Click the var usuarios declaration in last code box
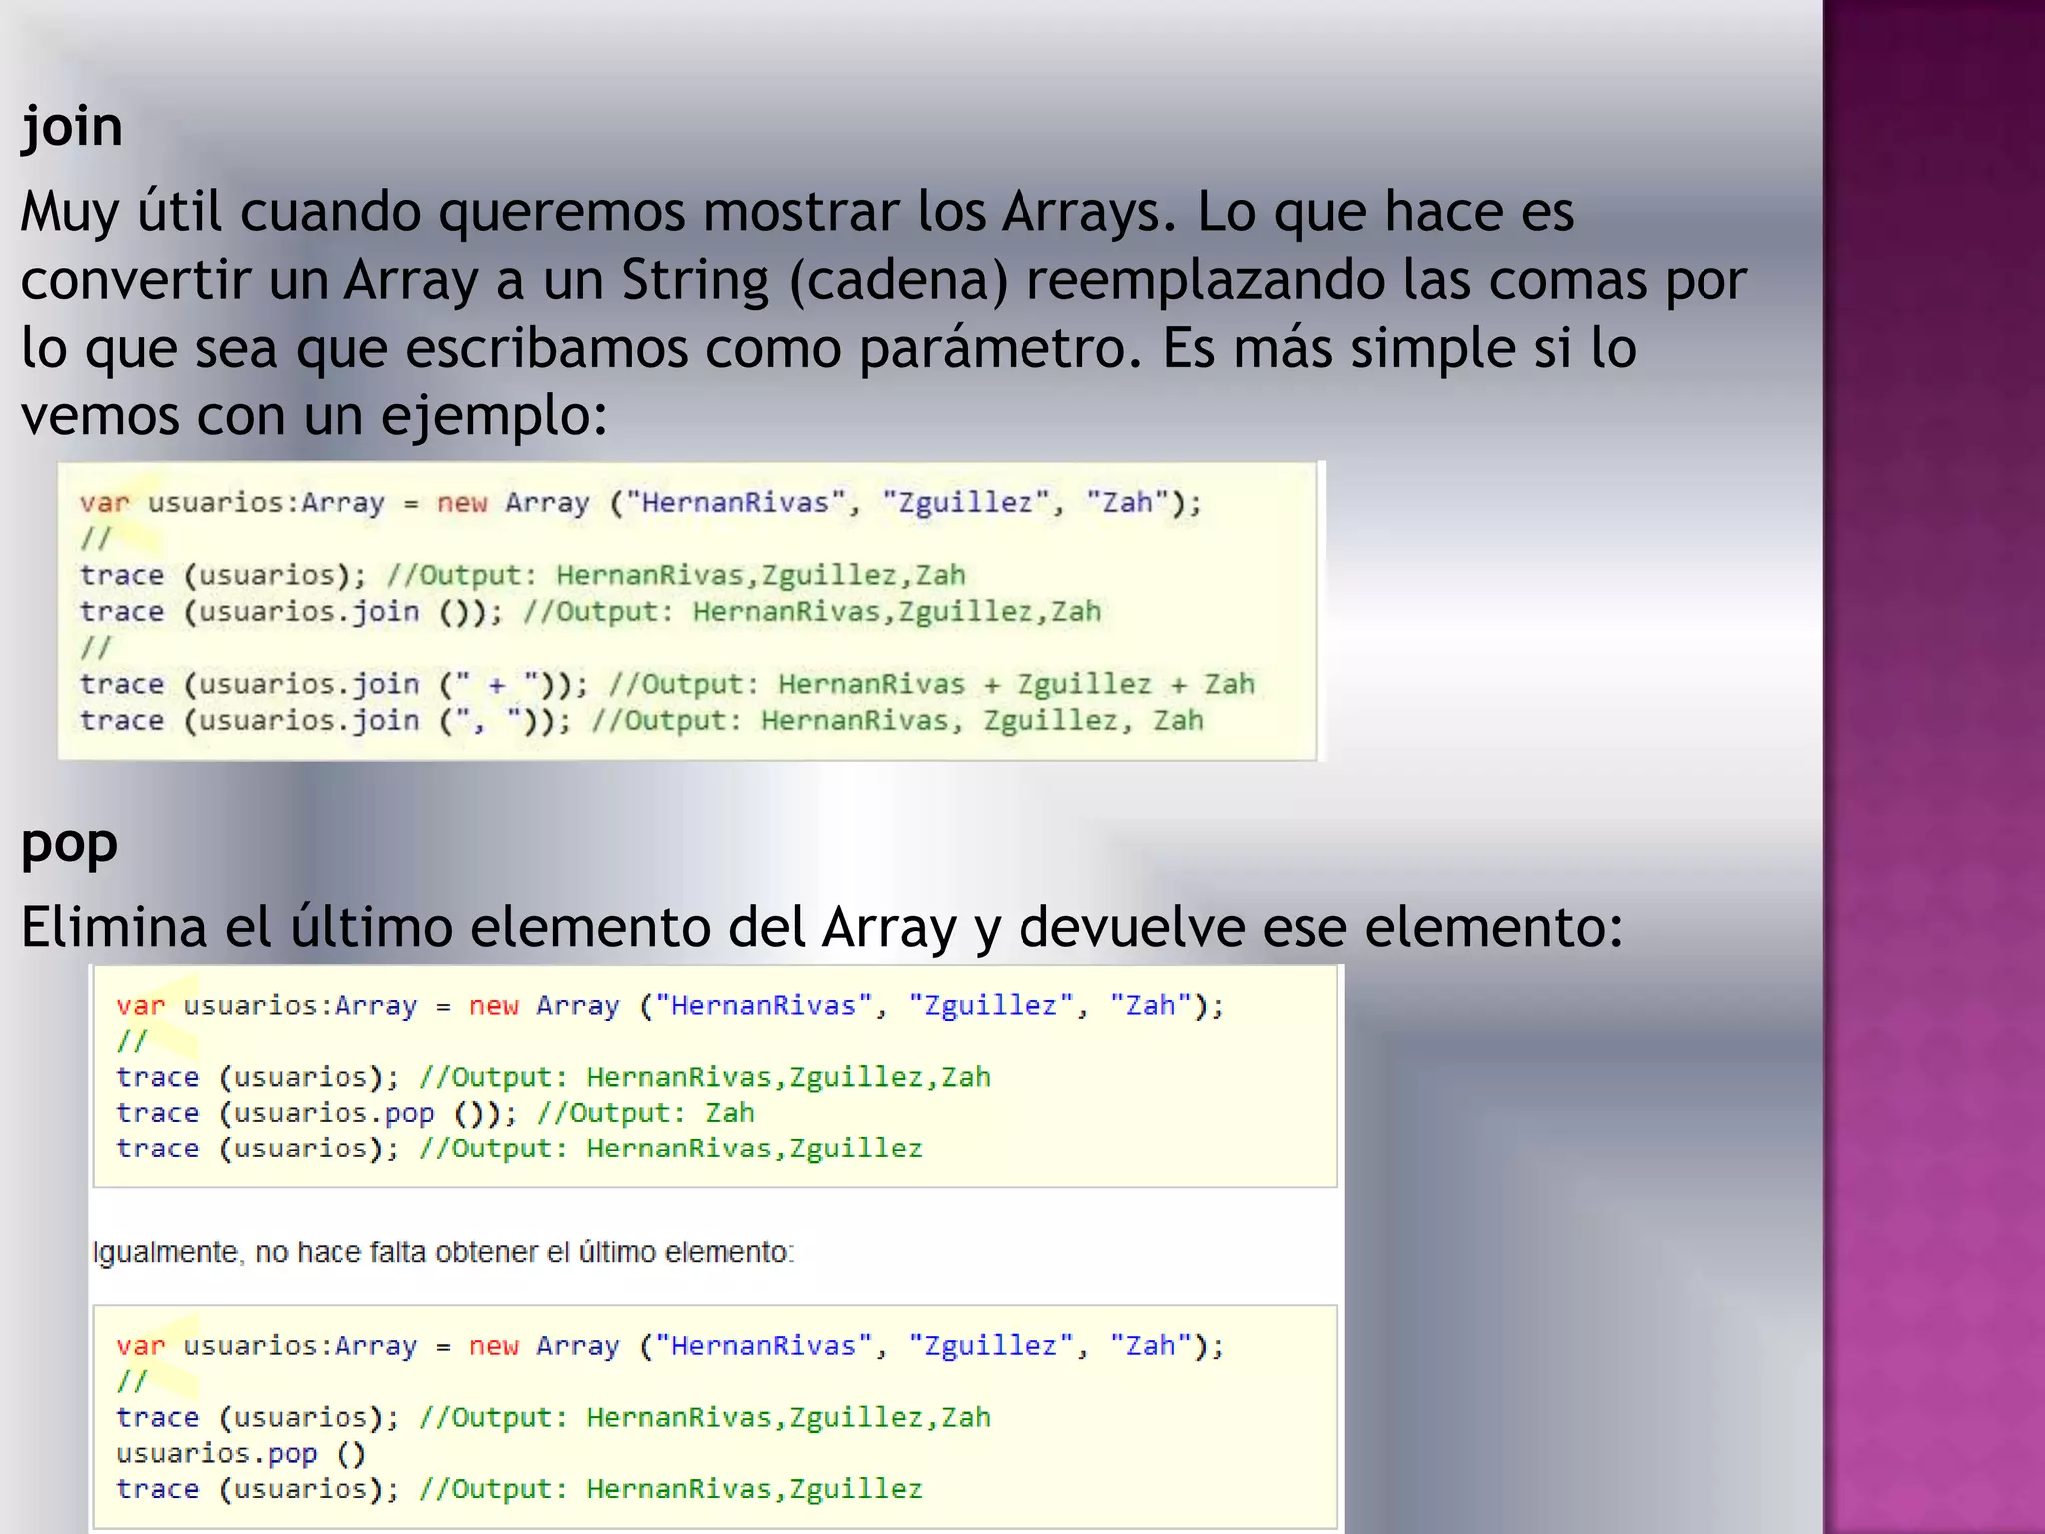Screen dimensions: 2045x1534 click(x=669, y=1346)
